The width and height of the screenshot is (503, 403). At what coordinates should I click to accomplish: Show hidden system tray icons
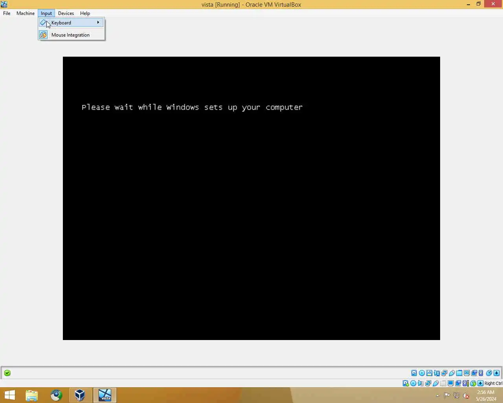point(437,396)
